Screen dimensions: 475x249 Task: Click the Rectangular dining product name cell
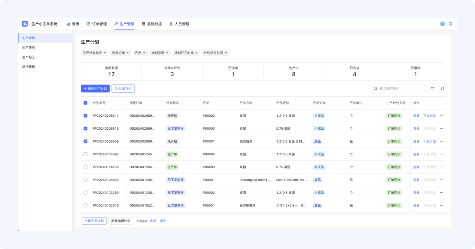coord(255,180)
